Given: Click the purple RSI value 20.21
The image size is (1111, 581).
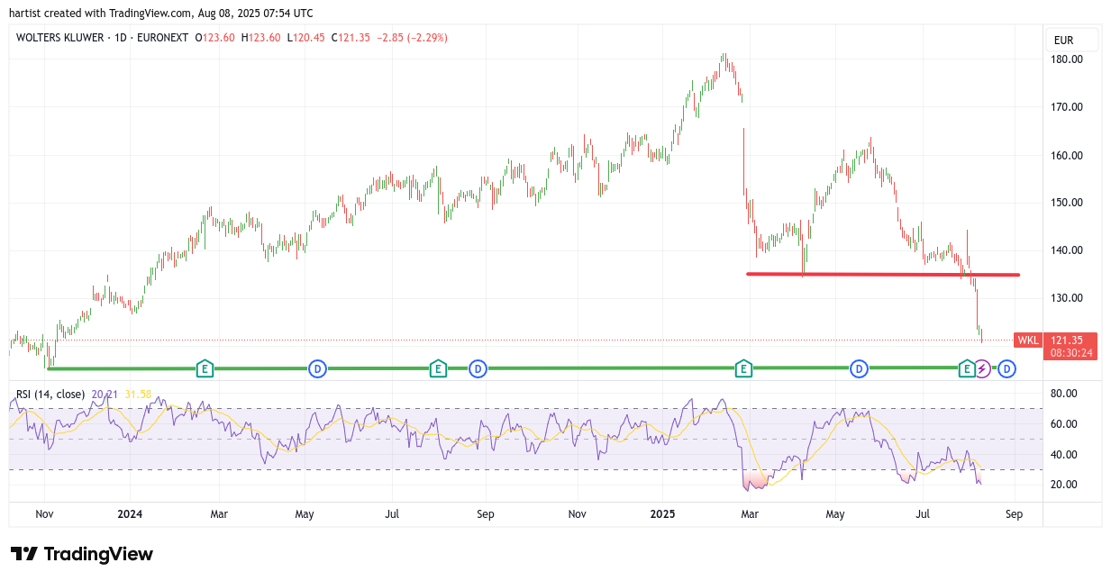Looking at the screenshot, I should (105, 395).
